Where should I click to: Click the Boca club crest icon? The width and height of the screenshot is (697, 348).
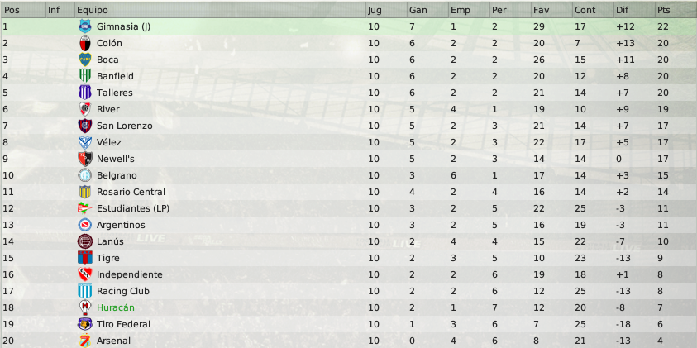tap(85, 60)
